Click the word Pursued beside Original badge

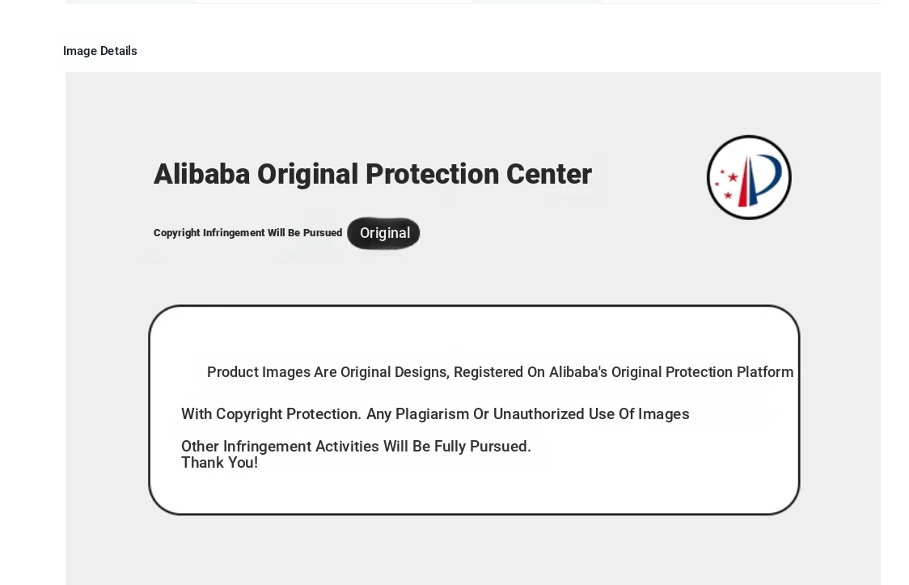pos(323,233)
